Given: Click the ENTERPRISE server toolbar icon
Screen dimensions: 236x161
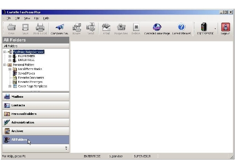Looking at the screenshot, I should click(204, 27).
